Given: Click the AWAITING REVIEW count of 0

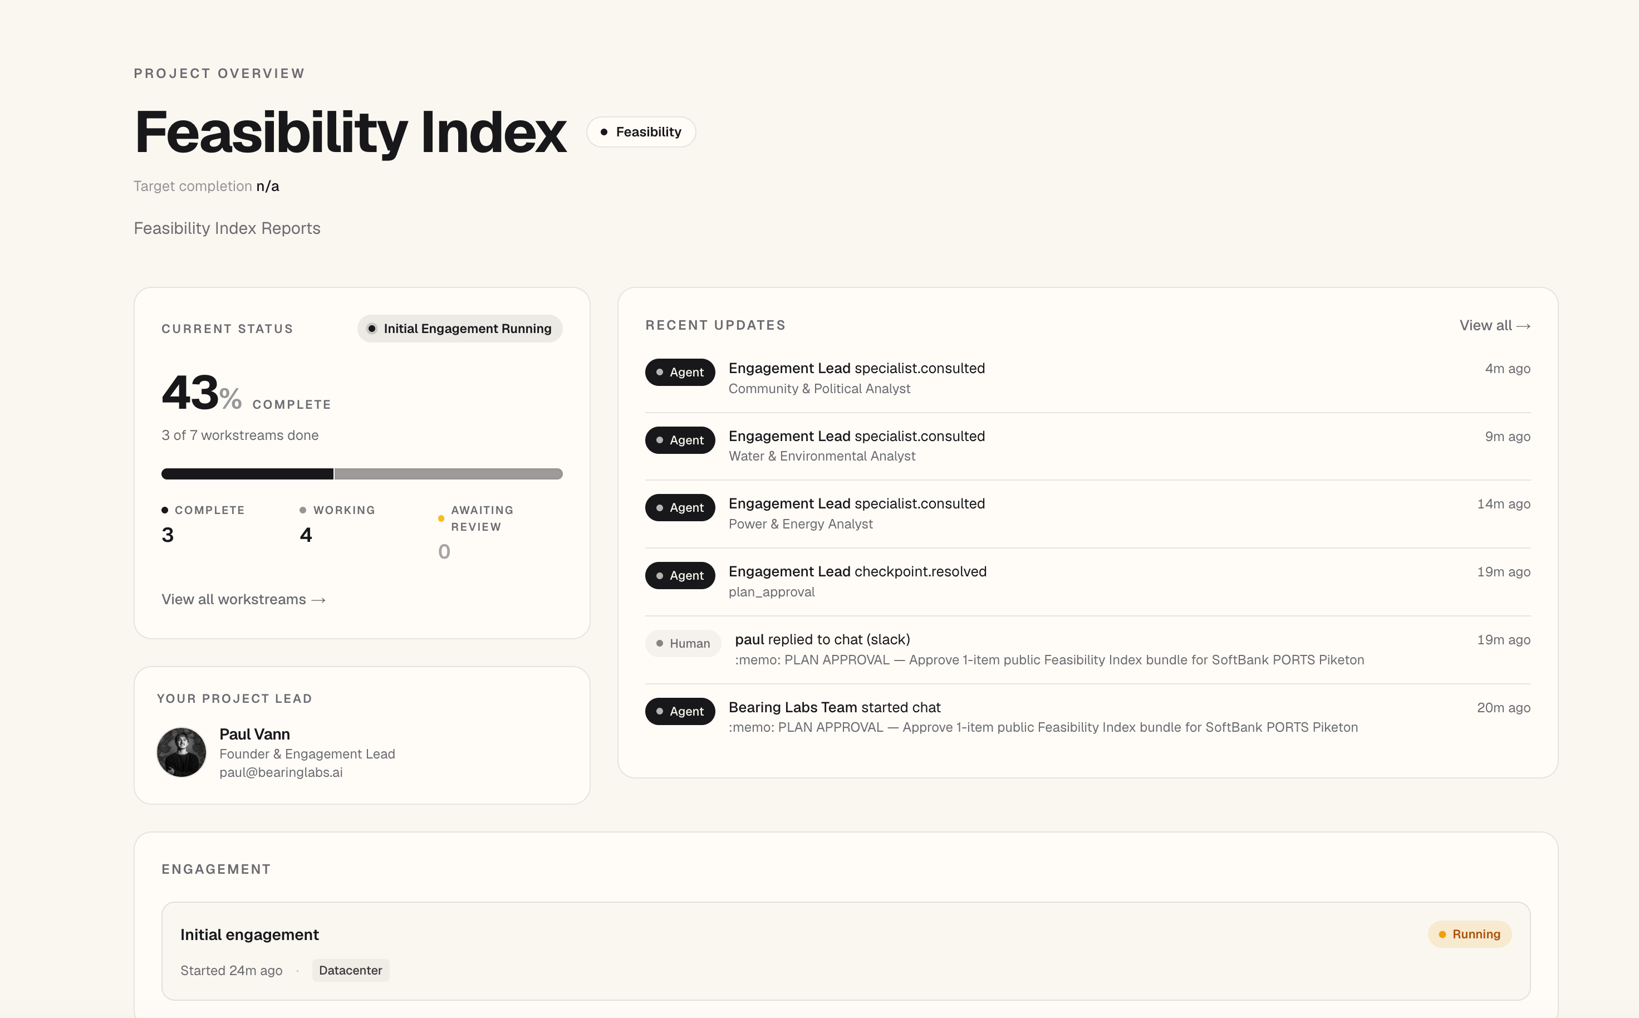Looking at the screenshot, I should point(444,551).
